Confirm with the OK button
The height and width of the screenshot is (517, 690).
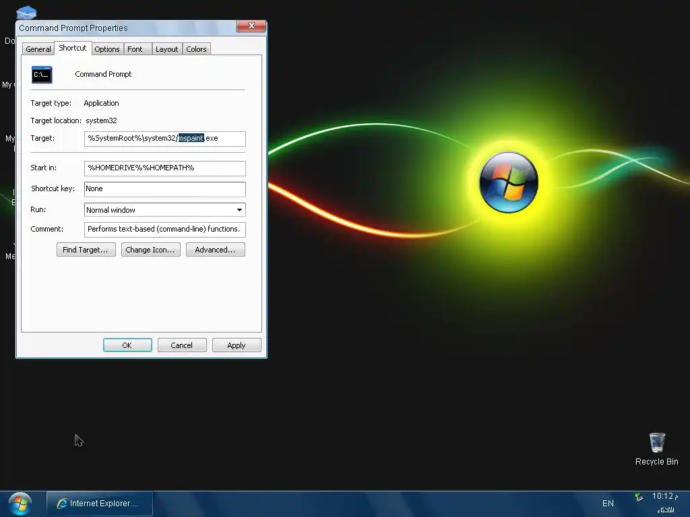click(127, 345)
